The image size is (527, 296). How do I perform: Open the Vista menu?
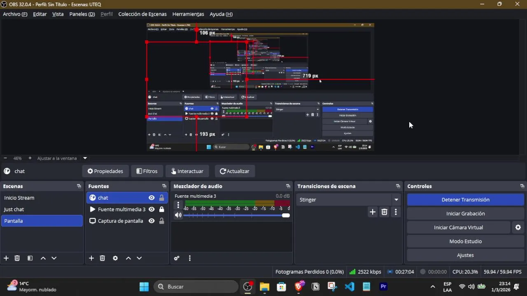tap(58, 14)
